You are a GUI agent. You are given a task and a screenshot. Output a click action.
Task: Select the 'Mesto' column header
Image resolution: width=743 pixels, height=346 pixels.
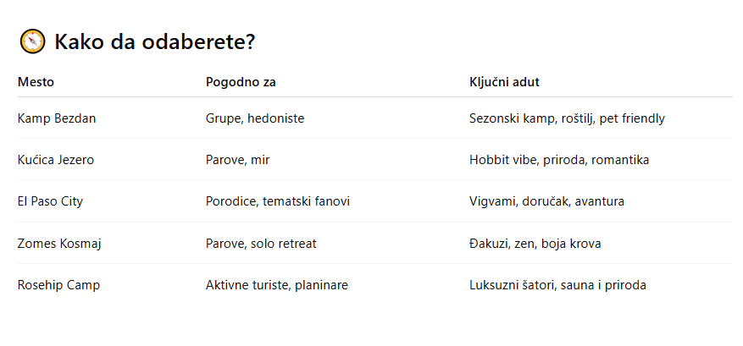pos(36,82)
